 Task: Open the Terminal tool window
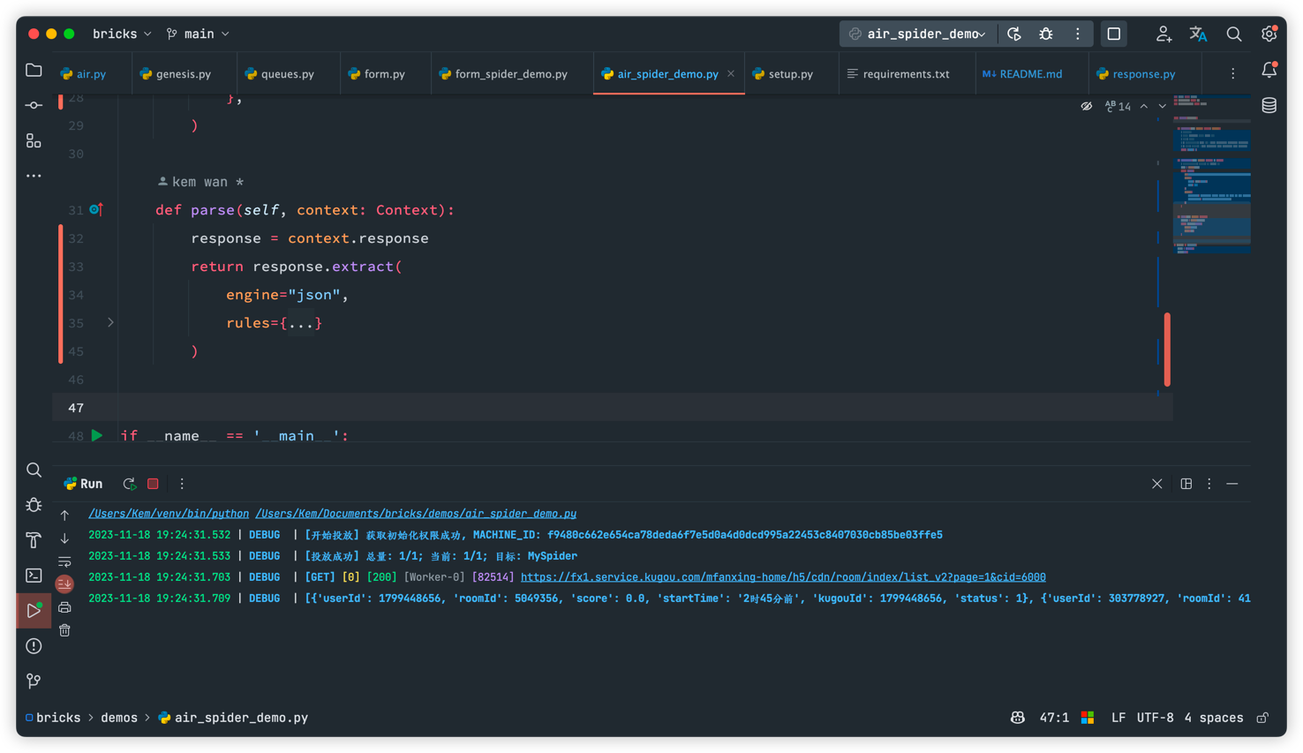coord(34,576)
